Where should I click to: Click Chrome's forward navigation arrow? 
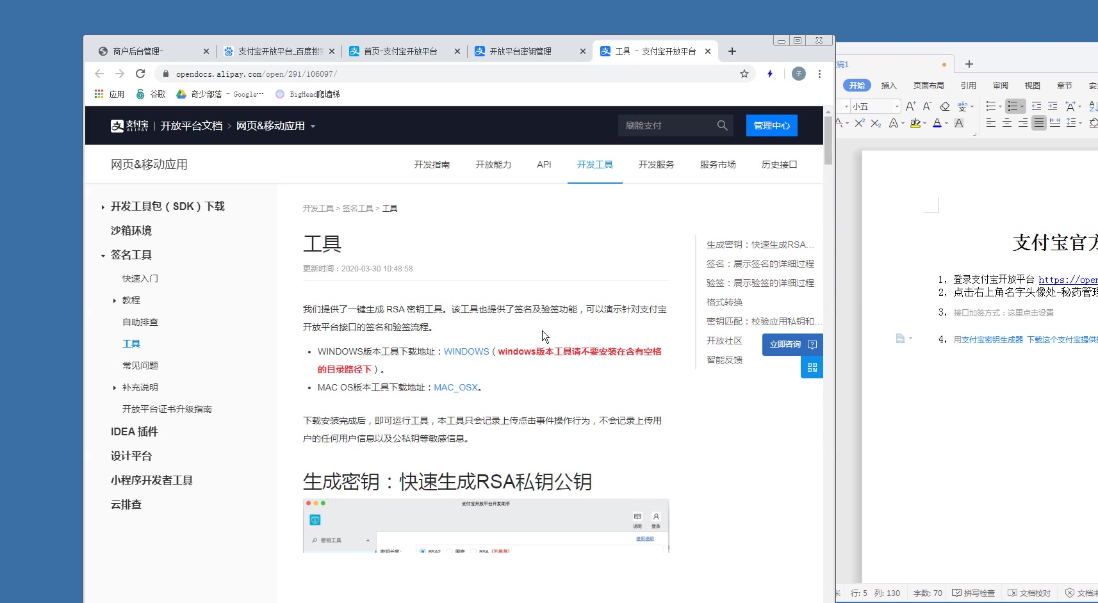[x=119, y=74]
